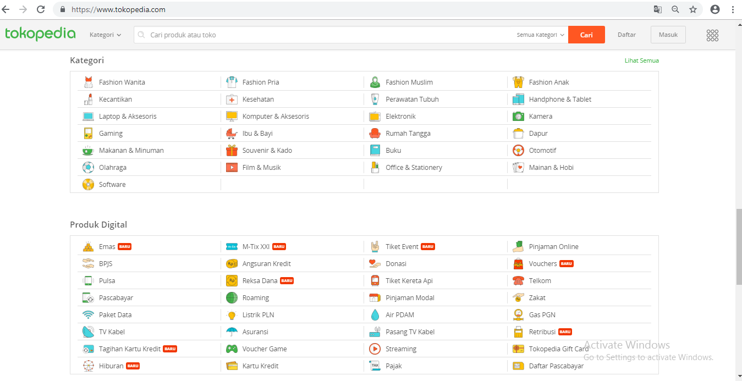Click the Fashion Pria shirt icon

click(232, 82)
